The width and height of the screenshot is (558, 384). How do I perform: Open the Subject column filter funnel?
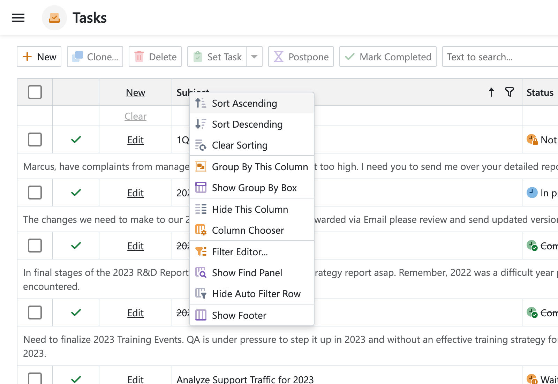coord(509,92)
